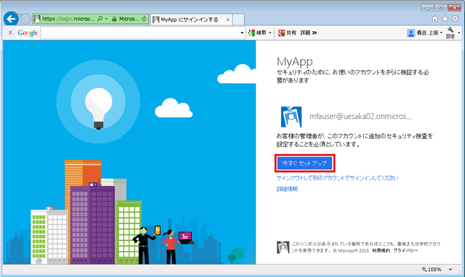
Task: Click the https://login.micros... address bar URL
Action: tap(68, 19)
